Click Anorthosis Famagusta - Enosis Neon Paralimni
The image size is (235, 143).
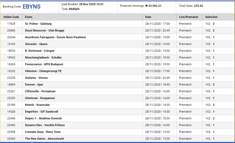click(x=55, y=37)
